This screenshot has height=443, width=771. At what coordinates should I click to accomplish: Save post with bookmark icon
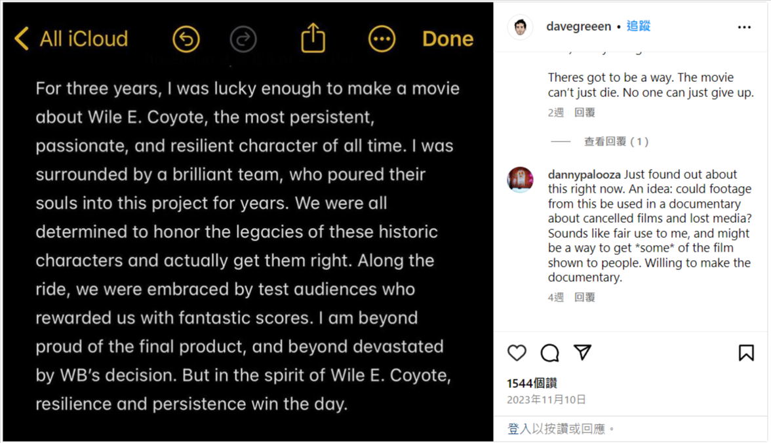tap(745, 353)
